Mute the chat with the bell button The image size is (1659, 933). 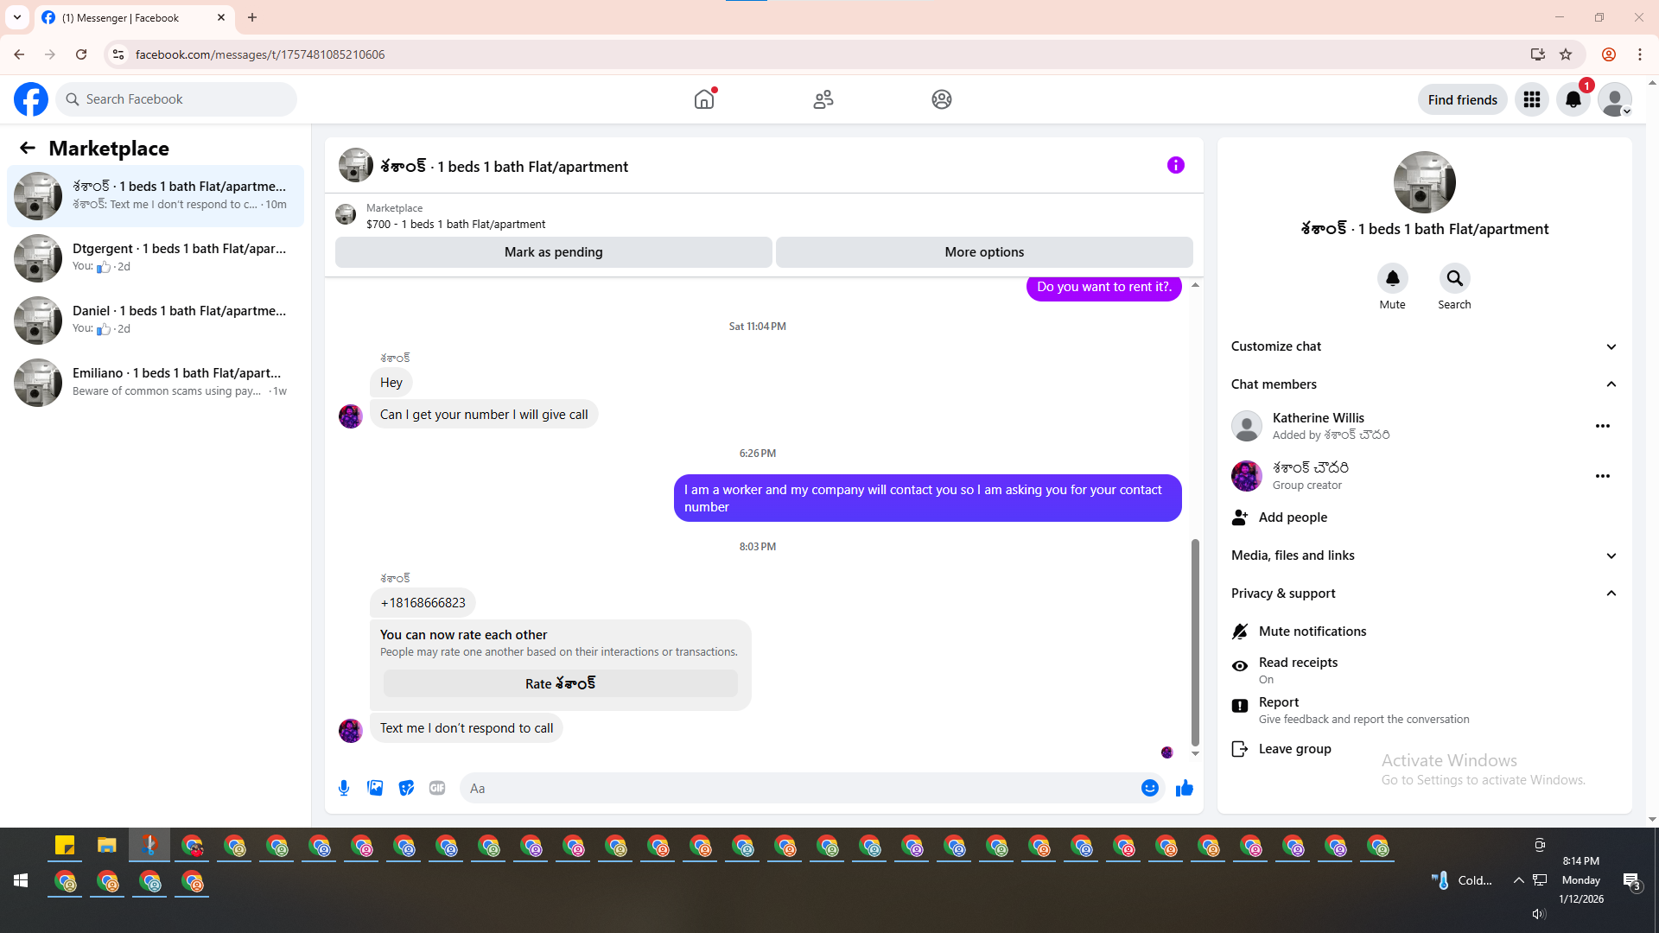click(x=1392, y=278)
